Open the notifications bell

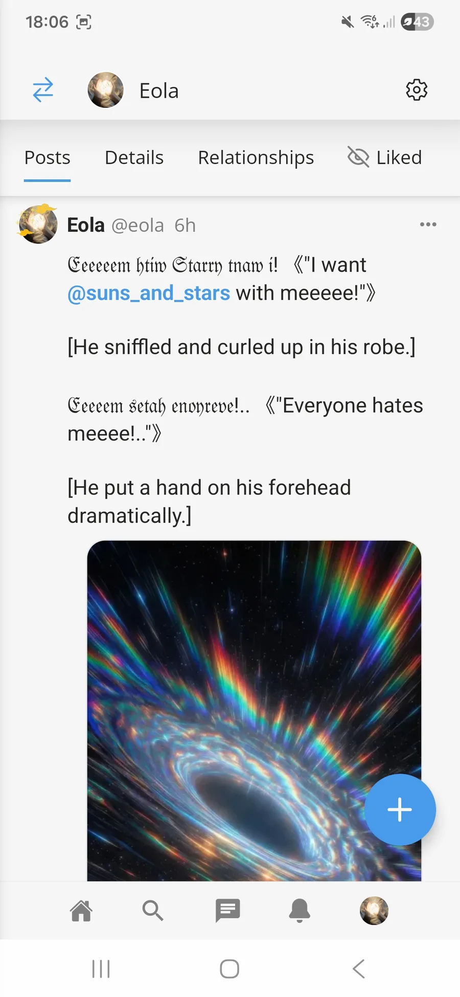coord(300,911)
